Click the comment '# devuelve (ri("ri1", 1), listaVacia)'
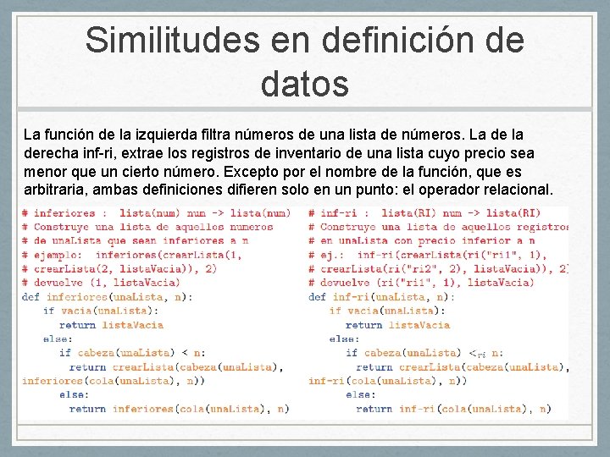The height and width of the screenshot is (457, 610). [x=421, y=283]
